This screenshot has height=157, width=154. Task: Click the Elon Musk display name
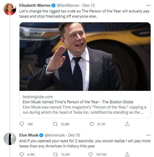[x=29, y=135]
